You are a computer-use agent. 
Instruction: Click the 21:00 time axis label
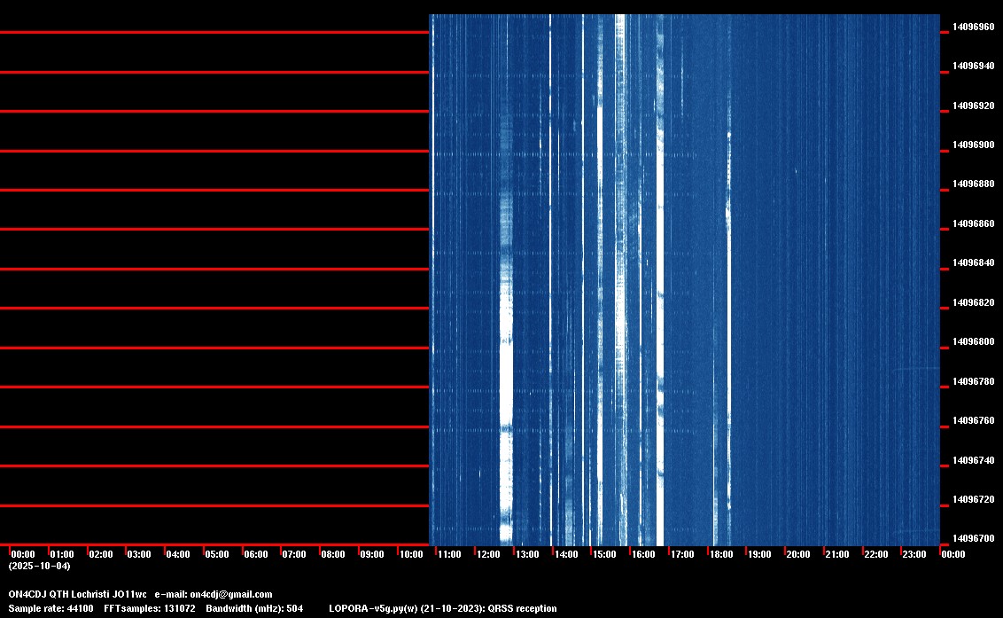pyautogui.click(x=837, y=554)
